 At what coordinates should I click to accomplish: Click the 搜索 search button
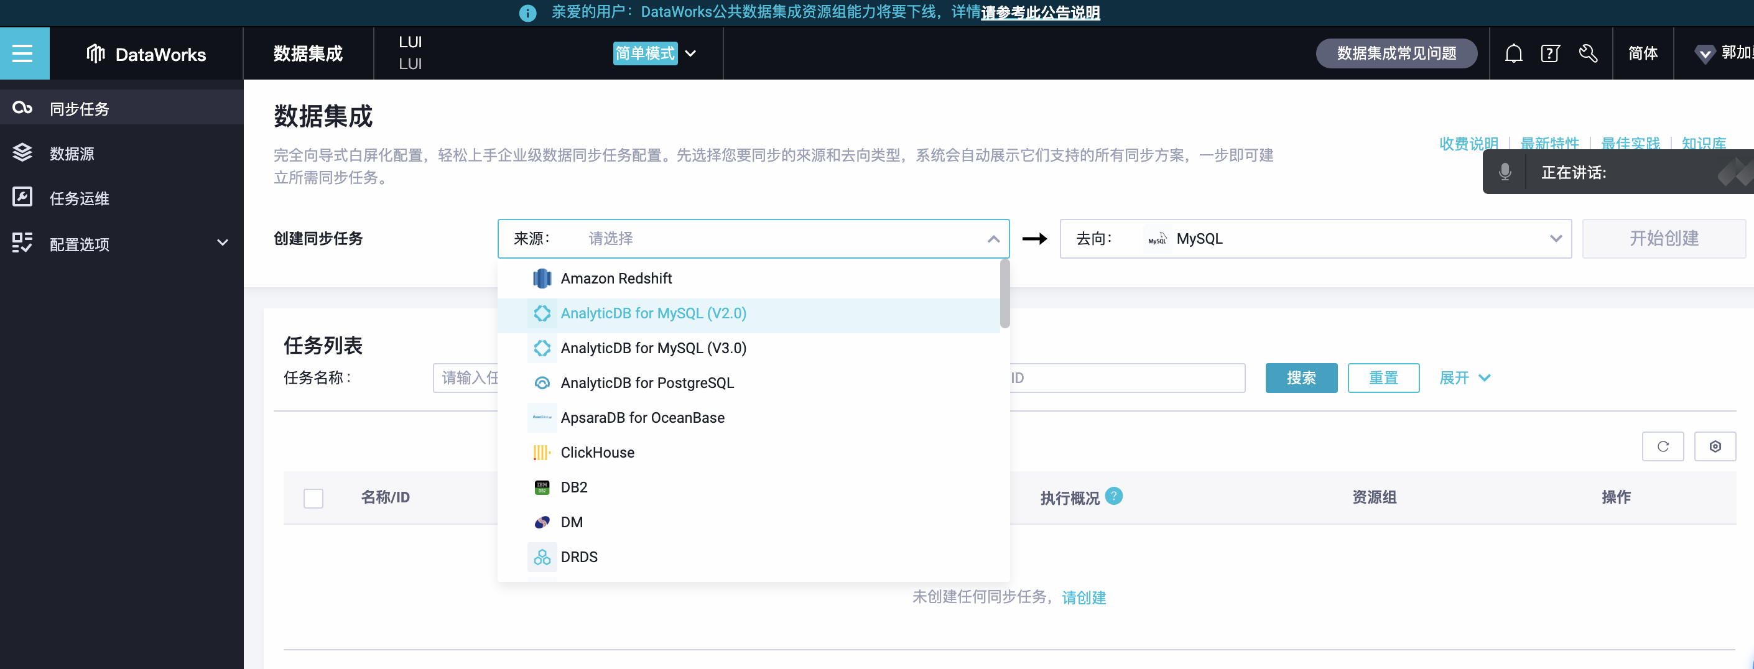[1301, 378]
